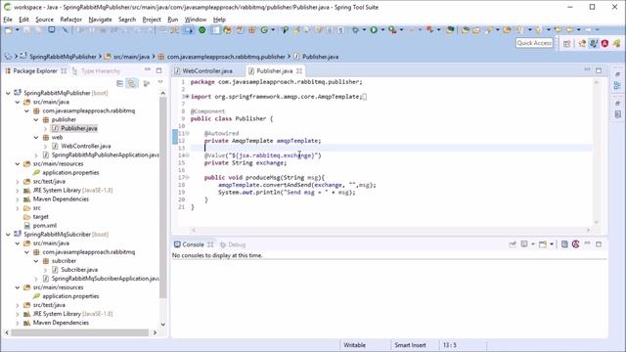The height and width of the screenshot is (352, 626).
Task: Click the Quick Access search field
Action: [x=534, y=43]
